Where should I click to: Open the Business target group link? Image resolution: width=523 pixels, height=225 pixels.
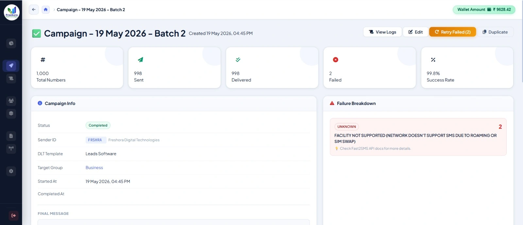click(94, 167)
